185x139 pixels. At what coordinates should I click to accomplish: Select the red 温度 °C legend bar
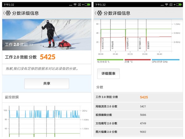click(138, 60)
